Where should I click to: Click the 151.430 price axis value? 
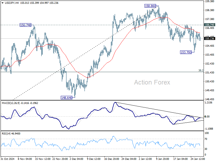pos(210,73)
